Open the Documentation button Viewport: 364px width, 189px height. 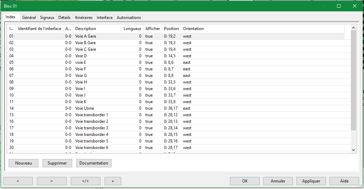94,163
